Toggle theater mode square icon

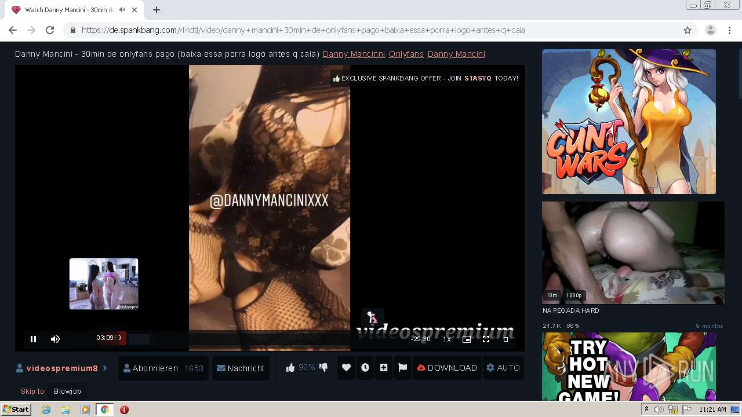click(x=505, y=339)
